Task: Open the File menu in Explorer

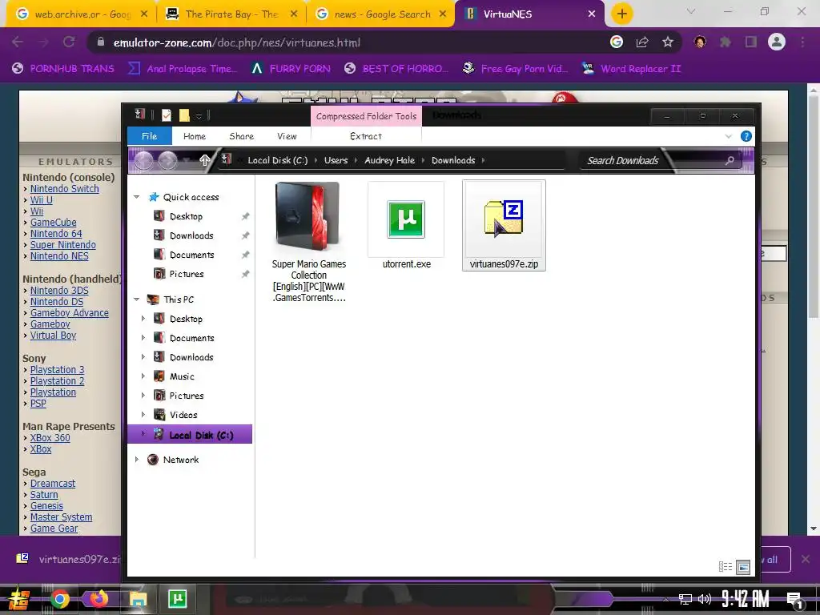Action: pyautogui.click(x=150, y=136)
